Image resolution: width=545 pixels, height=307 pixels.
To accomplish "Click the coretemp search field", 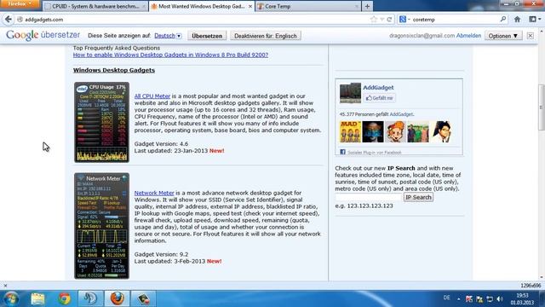I will 456,20.
